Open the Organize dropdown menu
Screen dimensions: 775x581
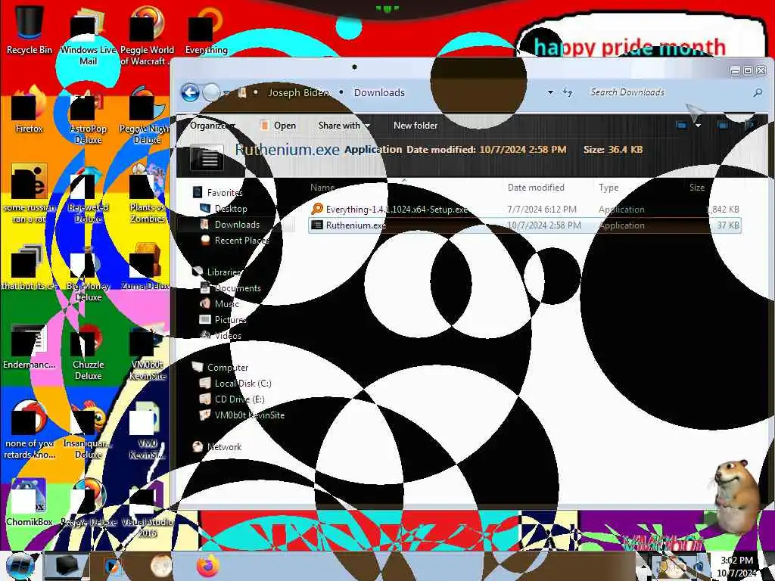coord(212,126)
